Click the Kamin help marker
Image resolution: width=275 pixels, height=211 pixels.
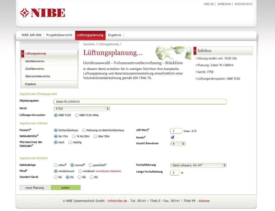(145, 137)
